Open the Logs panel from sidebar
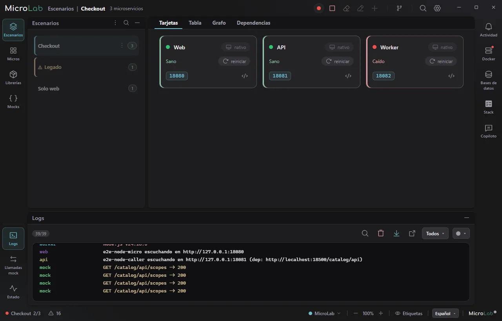Image resolution: width=502 pixels, height=321 pixels. [x=13, y=238]
